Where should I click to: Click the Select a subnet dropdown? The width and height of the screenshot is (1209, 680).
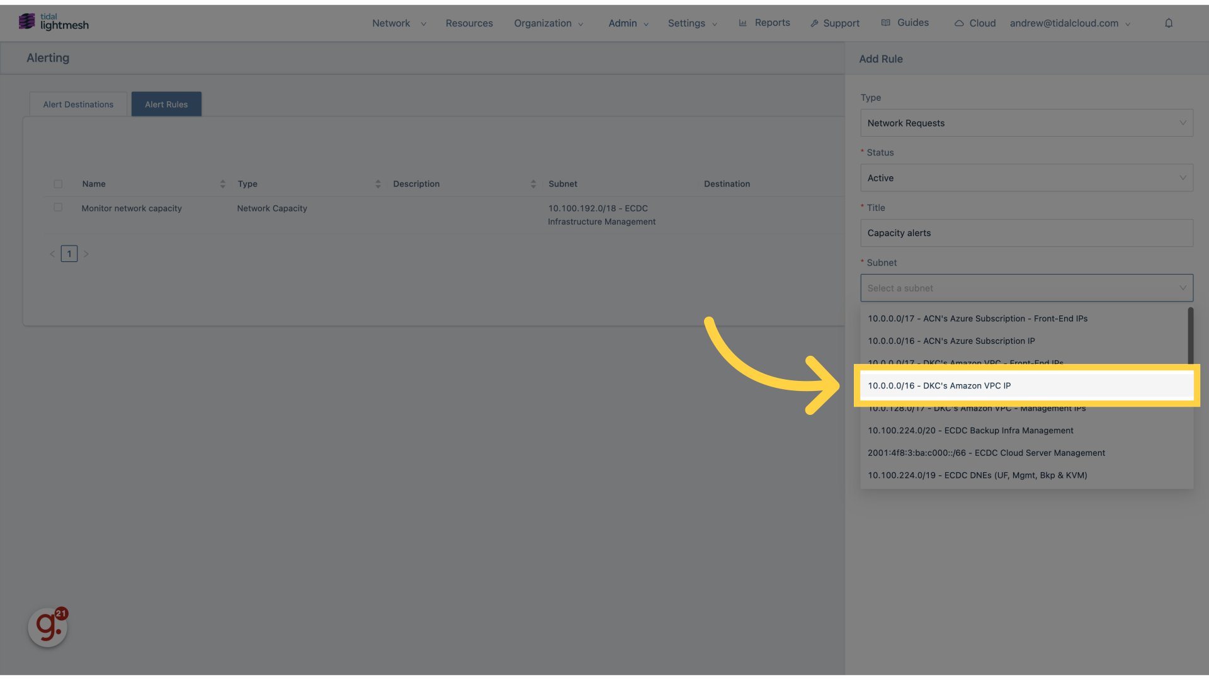1026,288
